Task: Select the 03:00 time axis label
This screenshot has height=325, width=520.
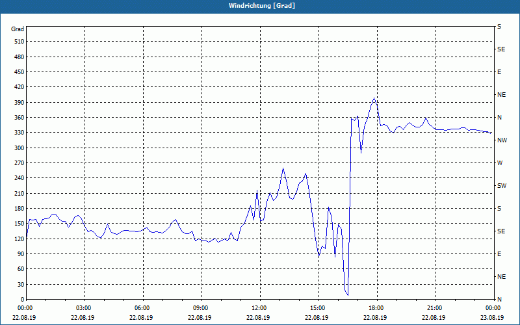Action: (x=85, y=308)
